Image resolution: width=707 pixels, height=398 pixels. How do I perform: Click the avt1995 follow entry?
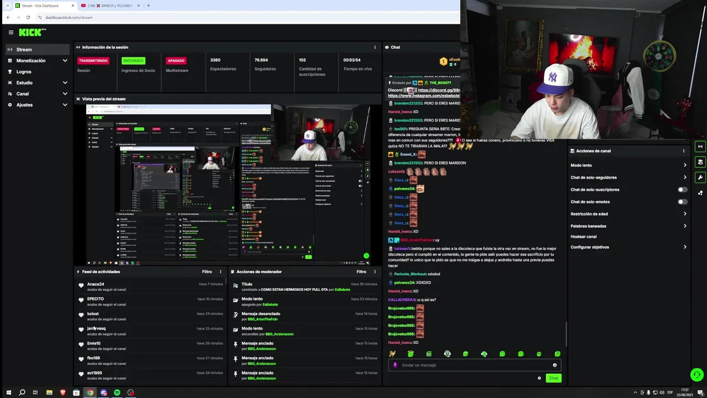point(151,375)
